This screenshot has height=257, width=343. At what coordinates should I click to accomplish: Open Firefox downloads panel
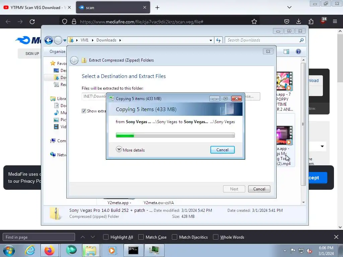point(298,21)
